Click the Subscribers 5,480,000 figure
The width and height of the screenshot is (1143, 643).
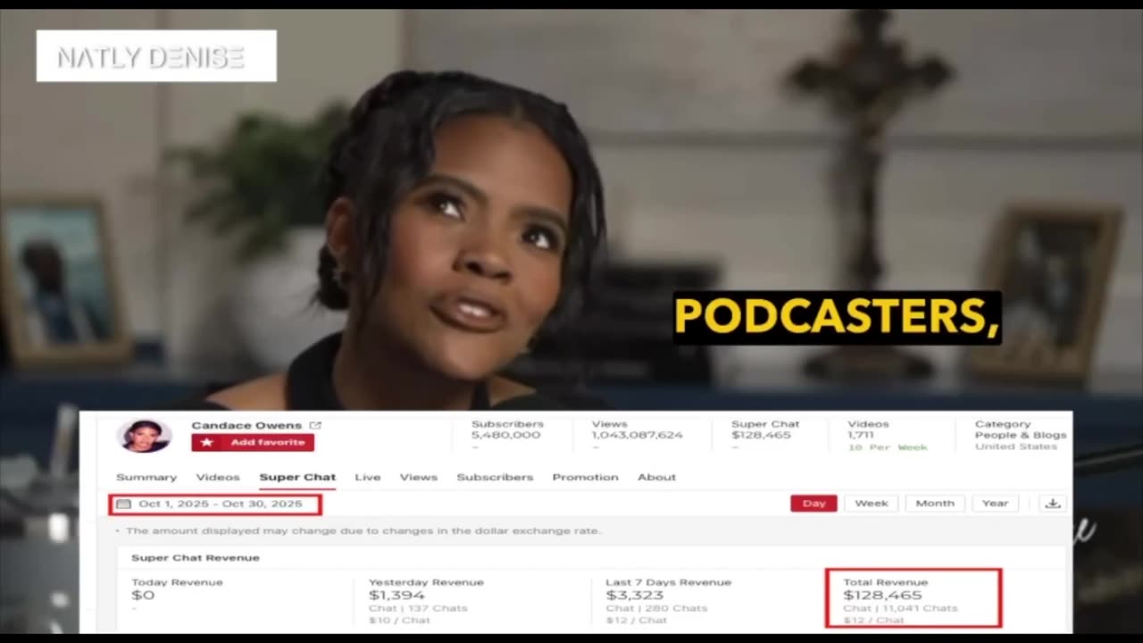505,435
